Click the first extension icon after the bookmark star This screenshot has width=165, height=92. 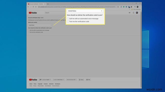tap(121, 7)
